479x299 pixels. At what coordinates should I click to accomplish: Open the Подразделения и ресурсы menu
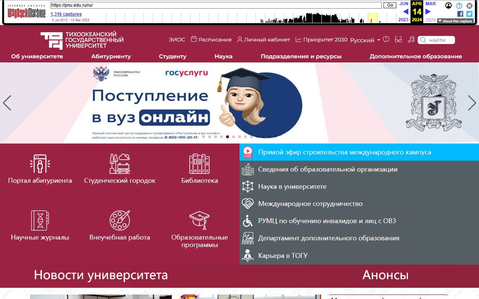click(301, 56)
